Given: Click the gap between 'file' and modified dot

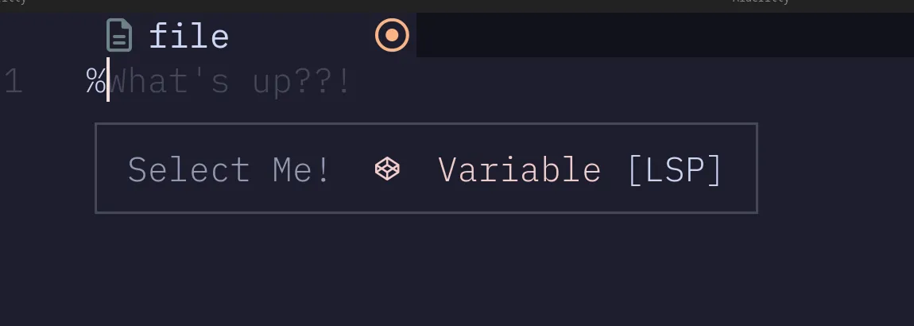Looking at the screenshot, I should [302, 36].
